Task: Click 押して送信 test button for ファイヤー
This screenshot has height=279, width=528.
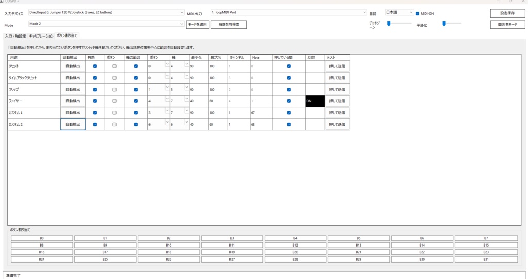Action: click(x=337, y=101)
